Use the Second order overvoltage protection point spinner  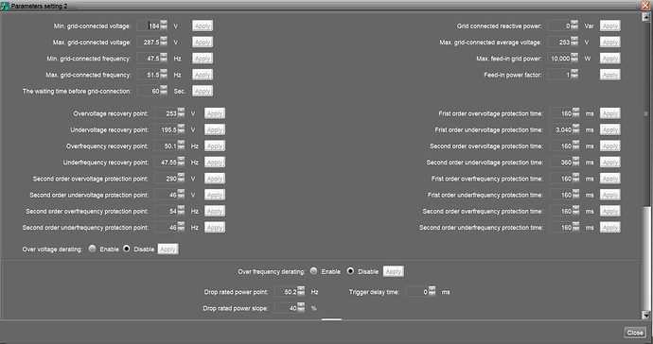tap(181, 179)
